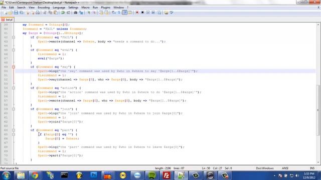Image resolution: width=321 pixels, height=180 pixels.
Task: Click the User Defined Language toolbar icon
Action: pyautogui.click(x=130, y=12)
